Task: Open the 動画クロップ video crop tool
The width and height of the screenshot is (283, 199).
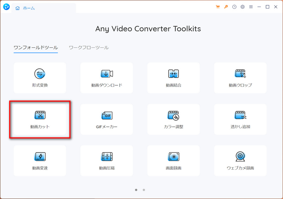Action: tap(240, 78)
